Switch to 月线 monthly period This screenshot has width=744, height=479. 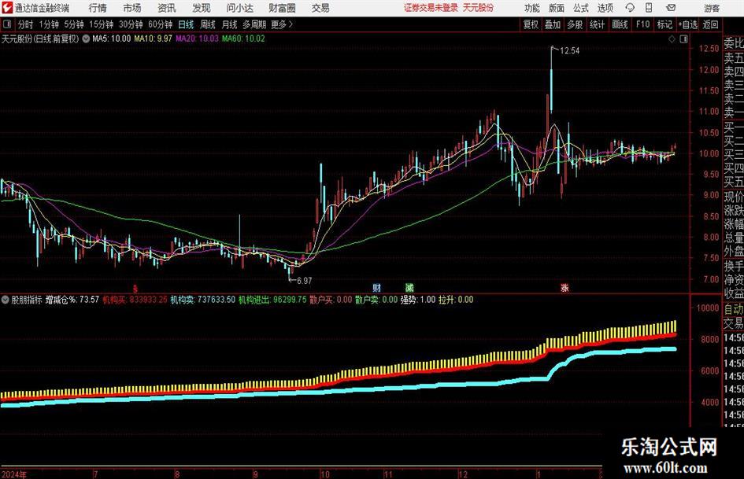click(x=229, y=24)
